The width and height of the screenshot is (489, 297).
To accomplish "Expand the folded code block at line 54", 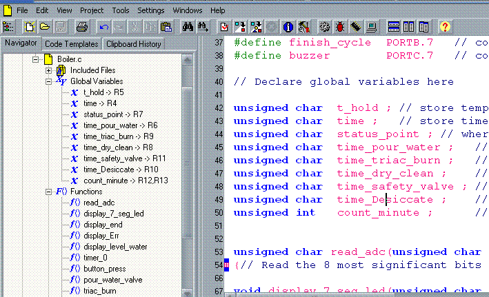I will tap(227, 265).
